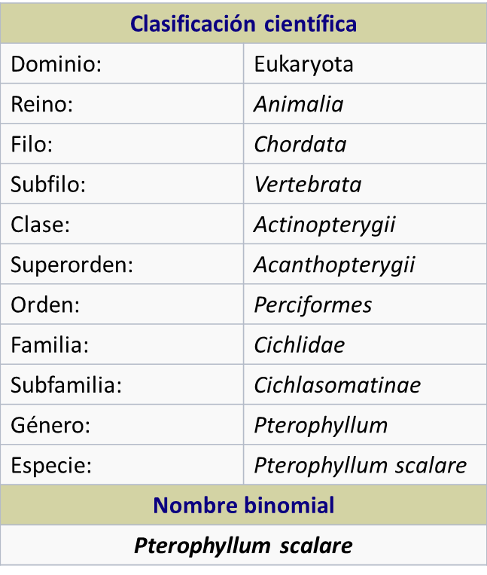The image size is (487, 575).
Task: Select the Subfamilia label
Action: (x=66, y=385)
